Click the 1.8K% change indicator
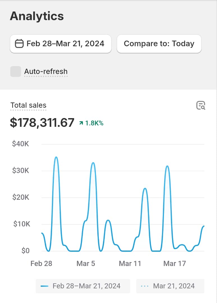Viewport: 217px width, 303px height. point(94,123)
